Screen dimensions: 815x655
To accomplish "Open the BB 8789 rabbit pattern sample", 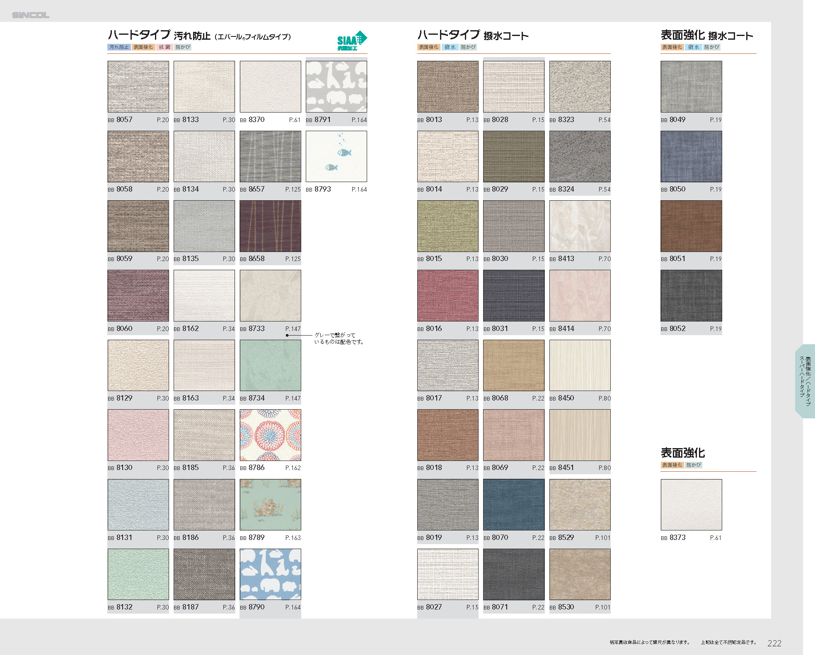I will click(270, 504).
